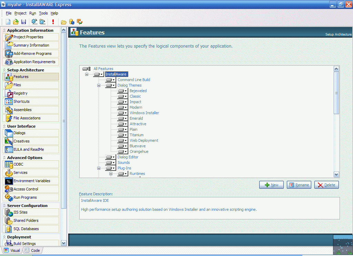This screenshot has width=353, height=256.
Task: Click the New feature button
Action: (x=271, y=185)
